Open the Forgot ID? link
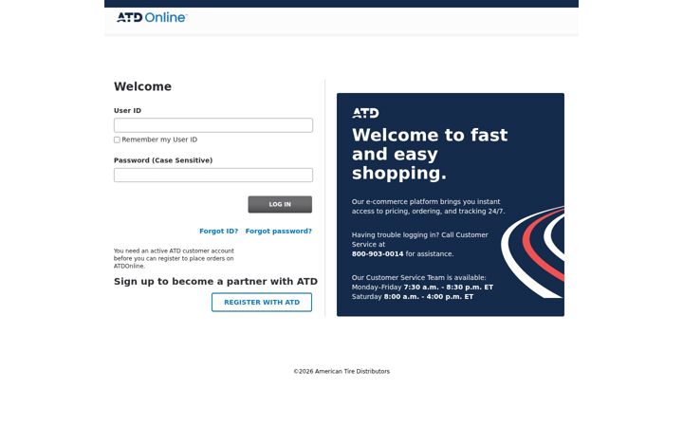Image resolution: width=683 pixels, height=427 pixels. [x=219, y=232]
